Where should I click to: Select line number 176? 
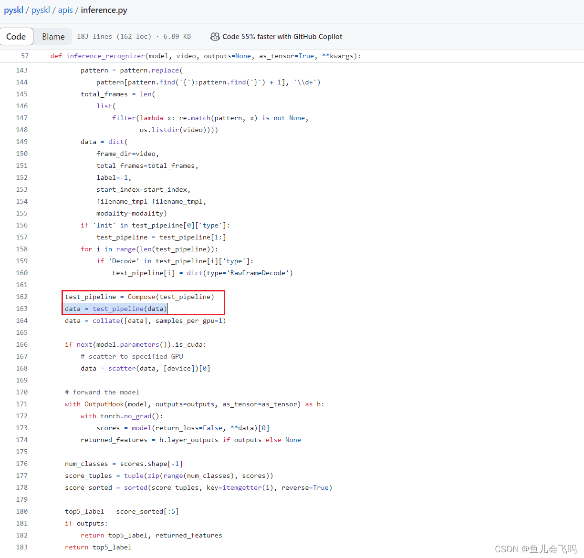21,463
